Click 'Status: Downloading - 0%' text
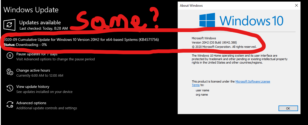The height and width of the screenshot is (125, 308). (x=25, y=45)
